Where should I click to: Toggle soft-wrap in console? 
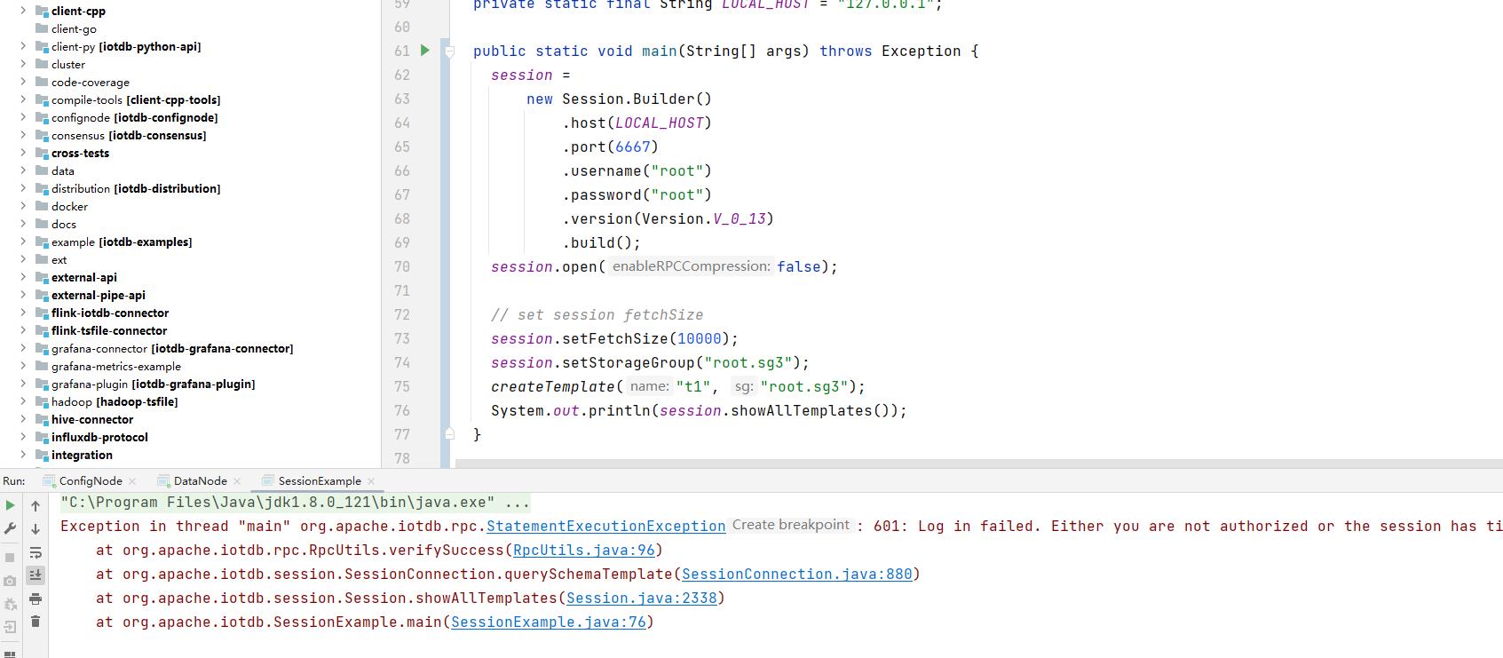pos(36,552)
